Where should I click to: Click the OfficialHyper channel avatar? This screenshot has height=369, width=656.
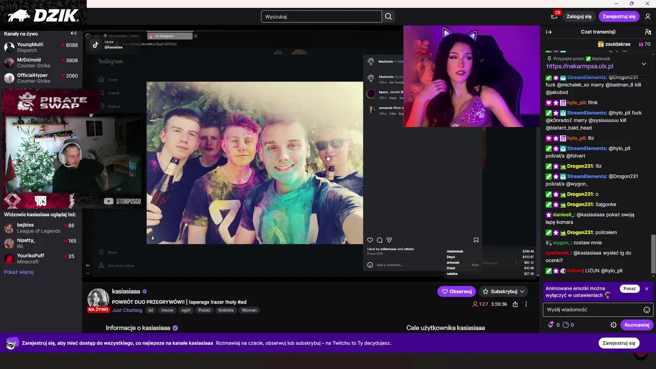(9, 78)
